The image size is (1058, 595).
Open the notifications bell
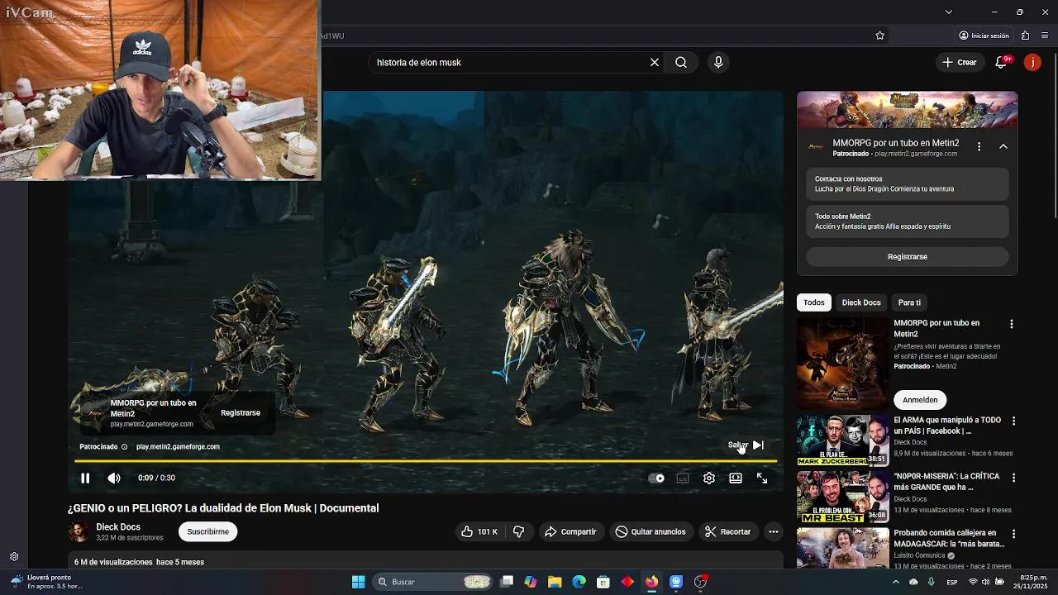[1001, 62]
